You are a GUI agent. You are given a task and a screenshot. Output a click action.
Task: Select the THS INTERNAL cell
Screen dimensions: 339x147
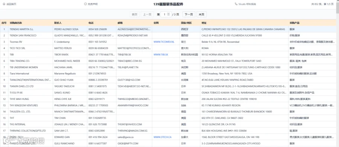[x=31, y=124]
